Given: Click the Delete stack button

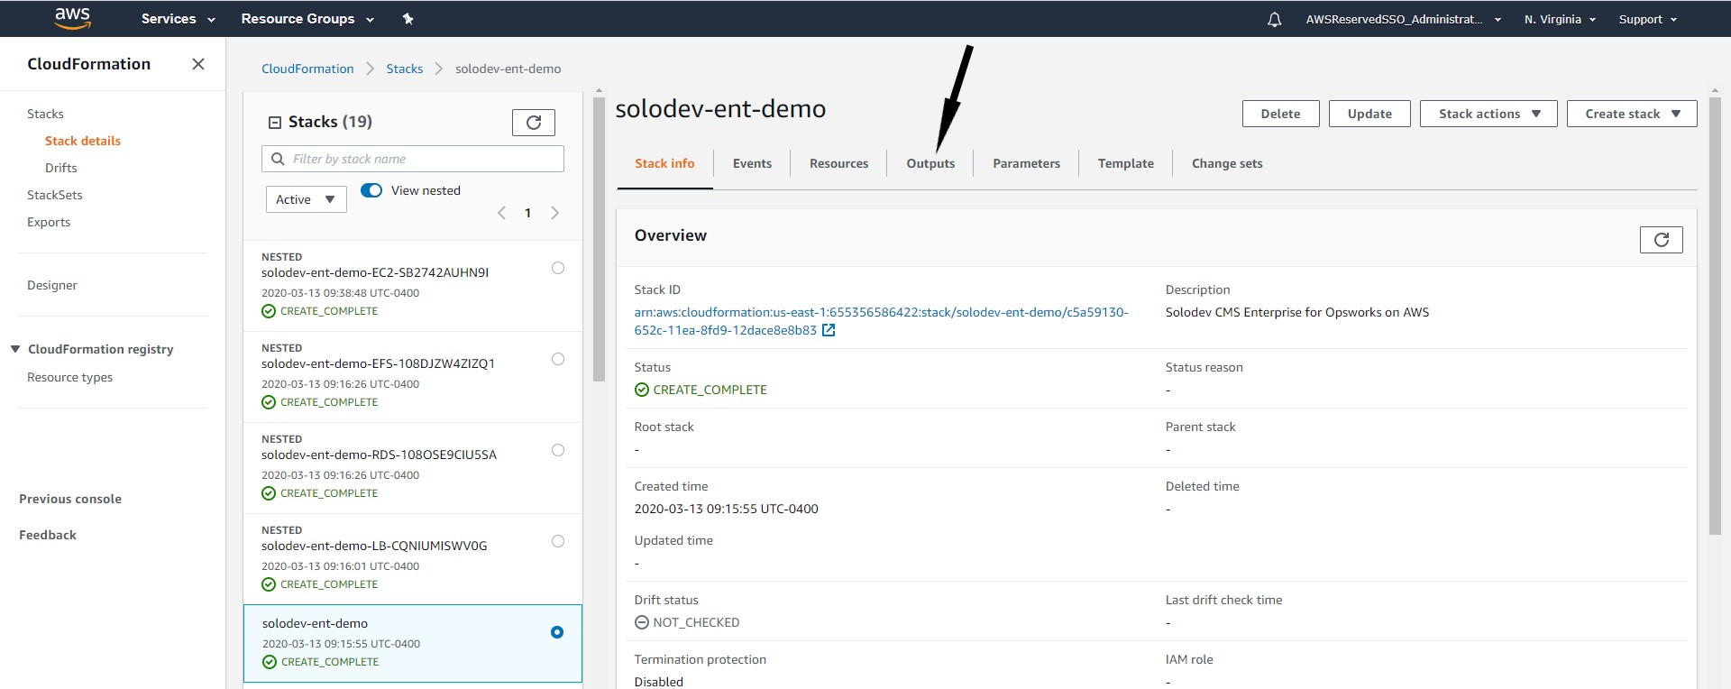Looking at the screenshot, I should 1280,114.
